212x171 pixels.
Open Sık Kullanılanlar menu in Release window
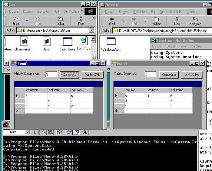[x=171, y=12]
